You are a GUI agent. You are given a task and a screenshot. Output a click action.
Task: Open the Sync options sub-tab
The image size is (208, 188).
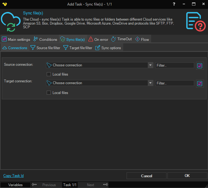(108, 48)
